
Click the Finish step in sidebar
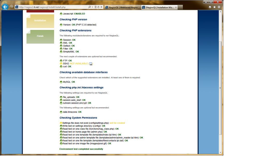pos(40,37)
